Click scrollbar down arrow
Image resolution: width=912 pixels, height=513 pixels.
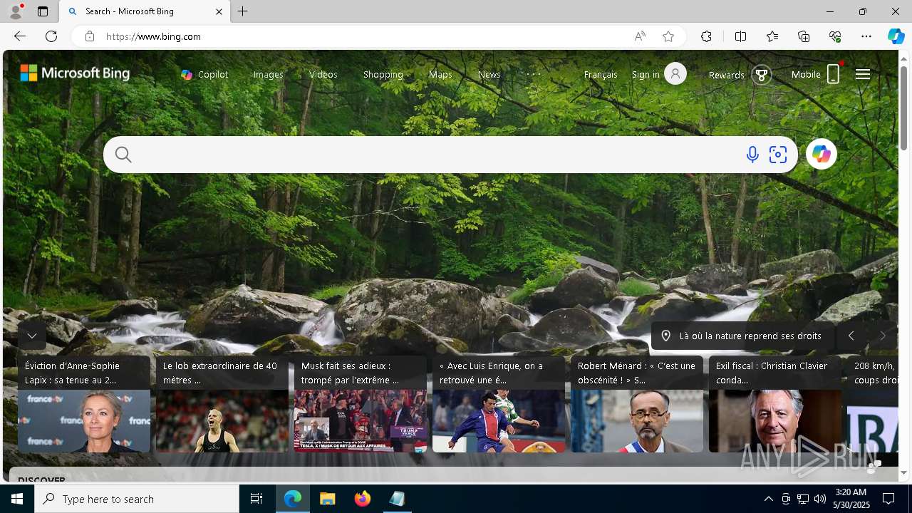pyautogui.click(x=904, y=472)
